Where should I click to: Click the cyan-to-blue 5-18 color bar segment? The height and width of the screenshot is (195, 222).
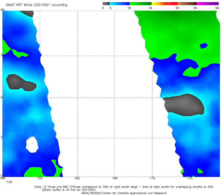point(120,4)
